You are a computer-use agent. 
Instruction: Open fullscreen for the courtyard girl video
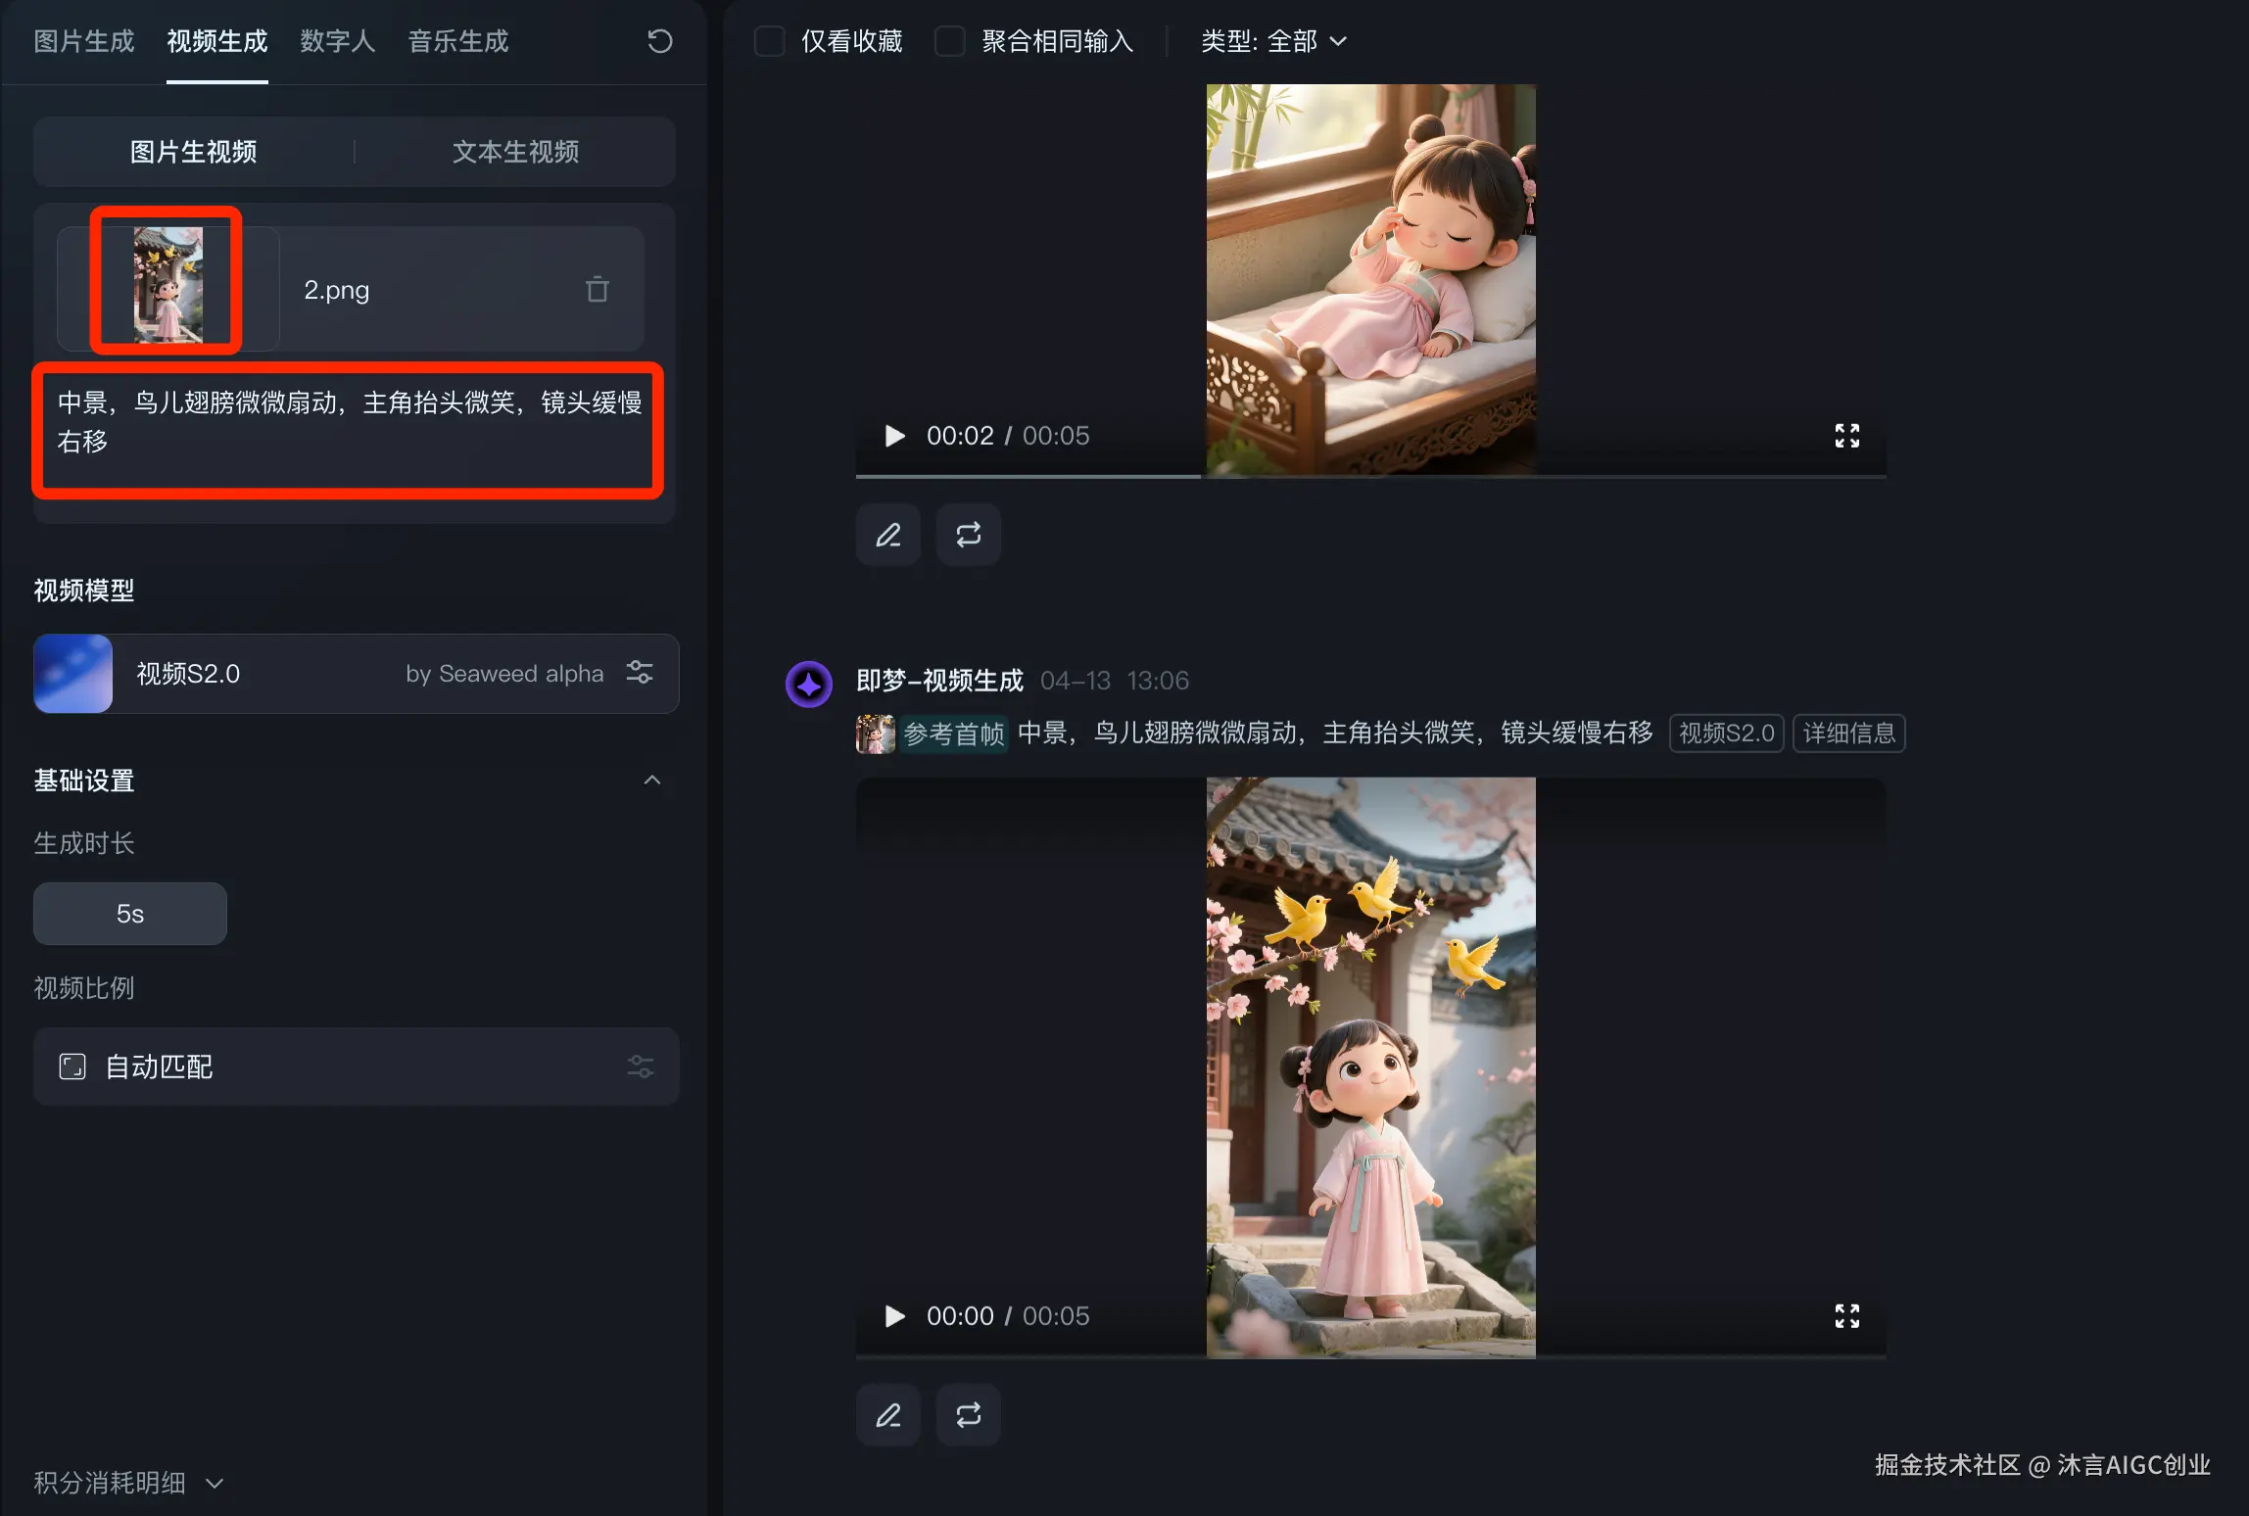click(x=1846, y=1315)
